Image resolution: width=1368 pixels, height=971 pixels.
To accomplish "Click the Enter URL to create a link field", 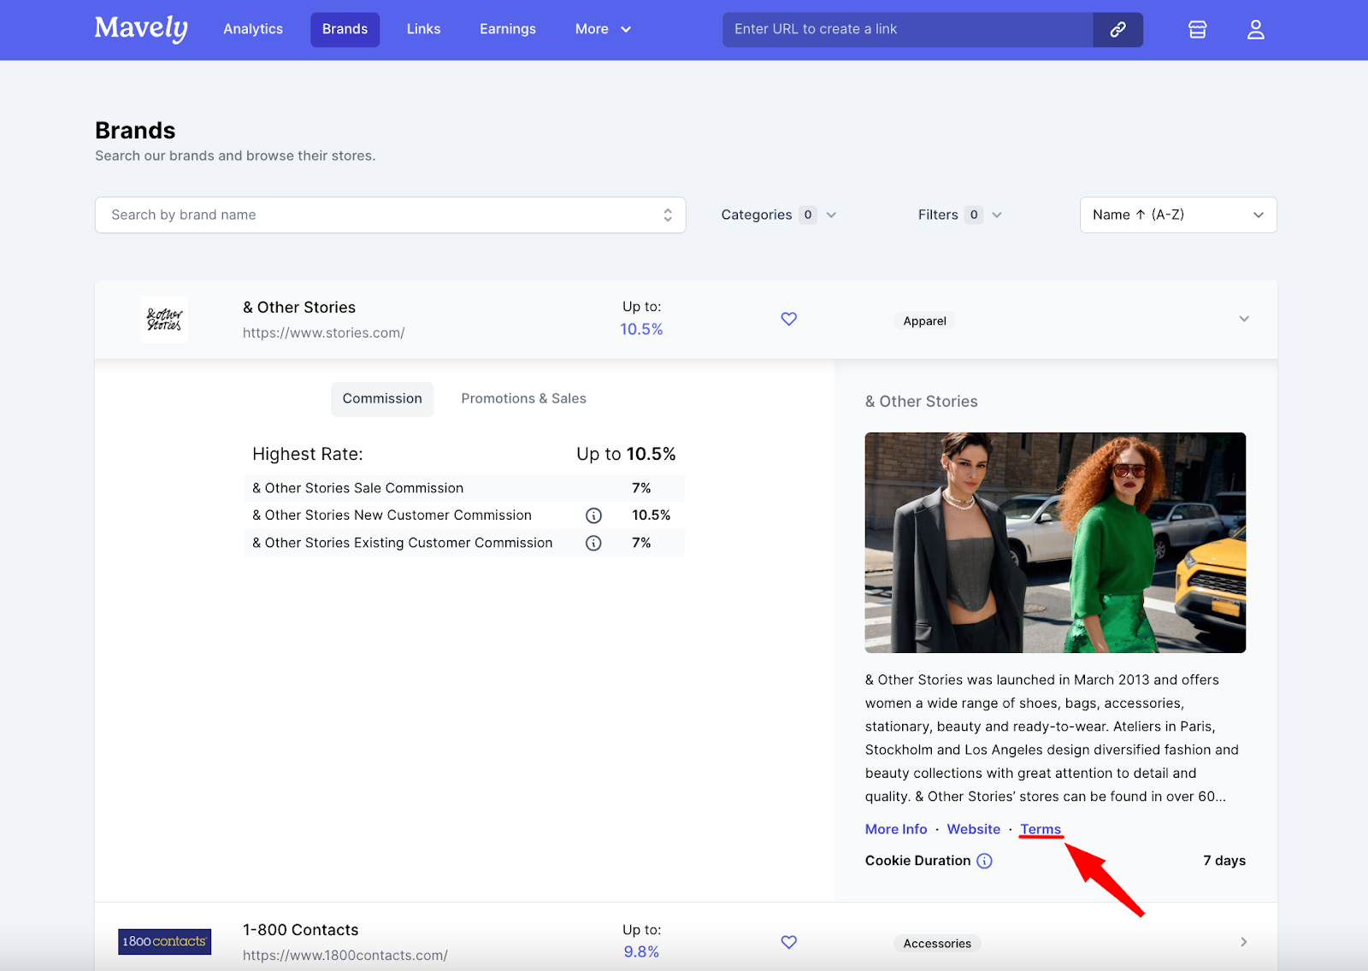I will click(907, 30).
